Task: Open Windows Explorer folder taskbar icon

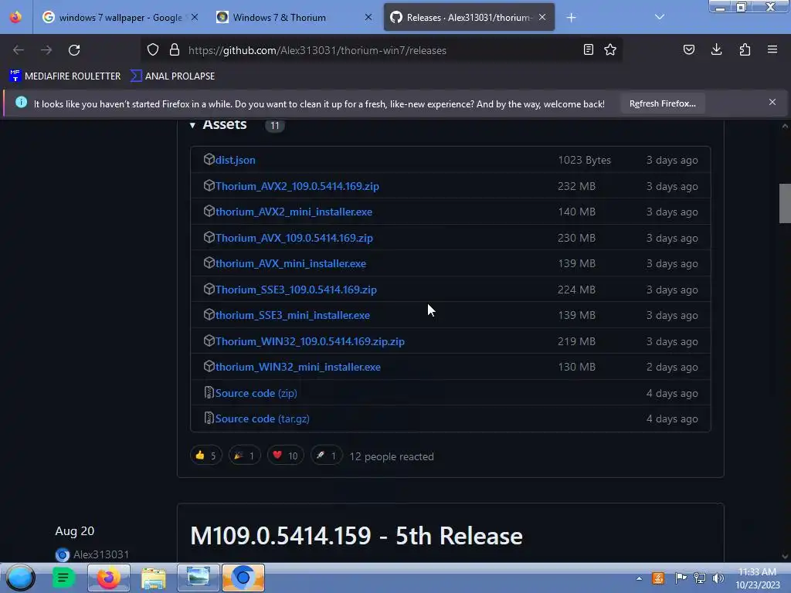Action: (154, 578)
